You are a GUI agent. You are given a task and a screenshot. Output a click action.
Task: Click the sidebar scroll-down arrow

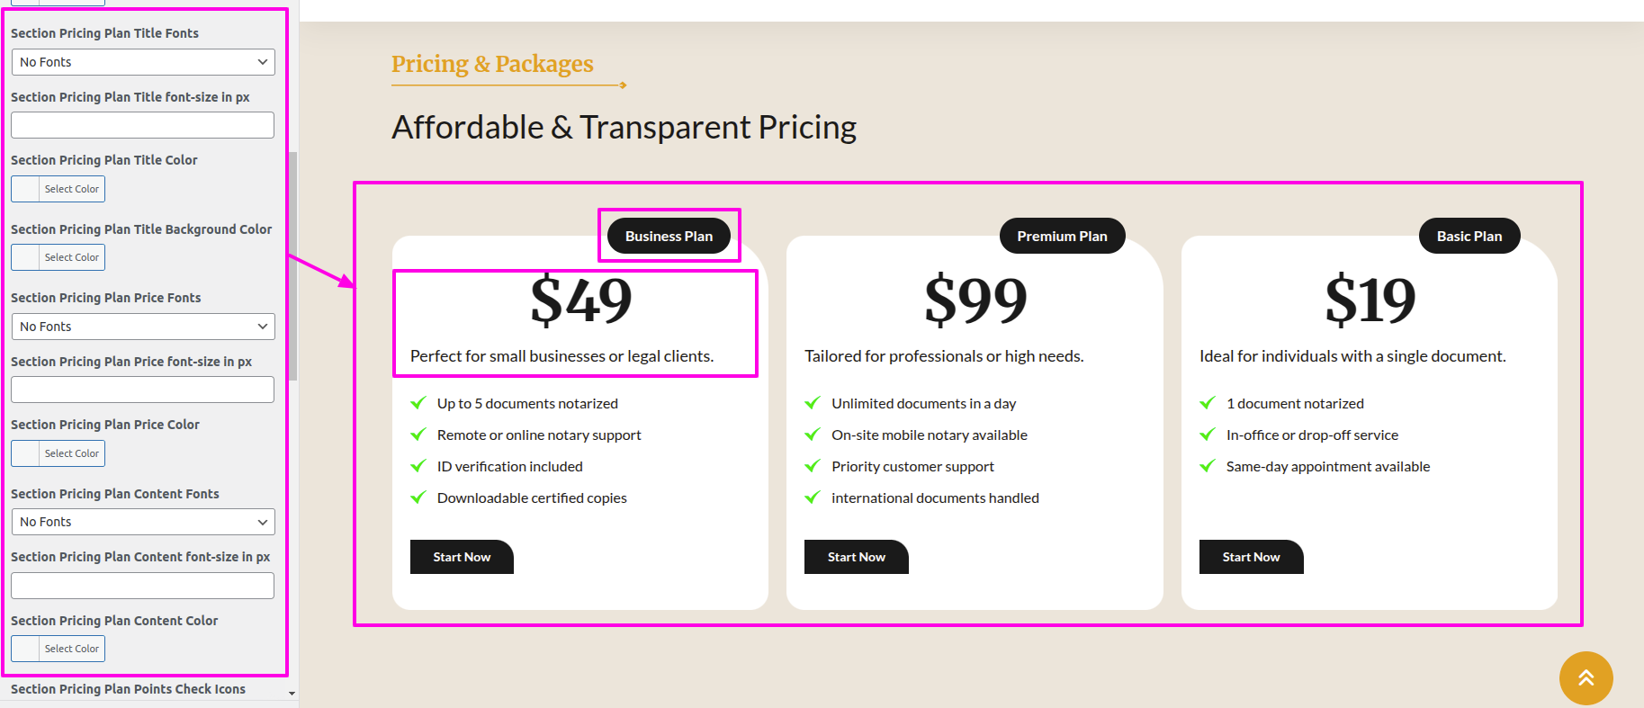(x=292, y=694)
